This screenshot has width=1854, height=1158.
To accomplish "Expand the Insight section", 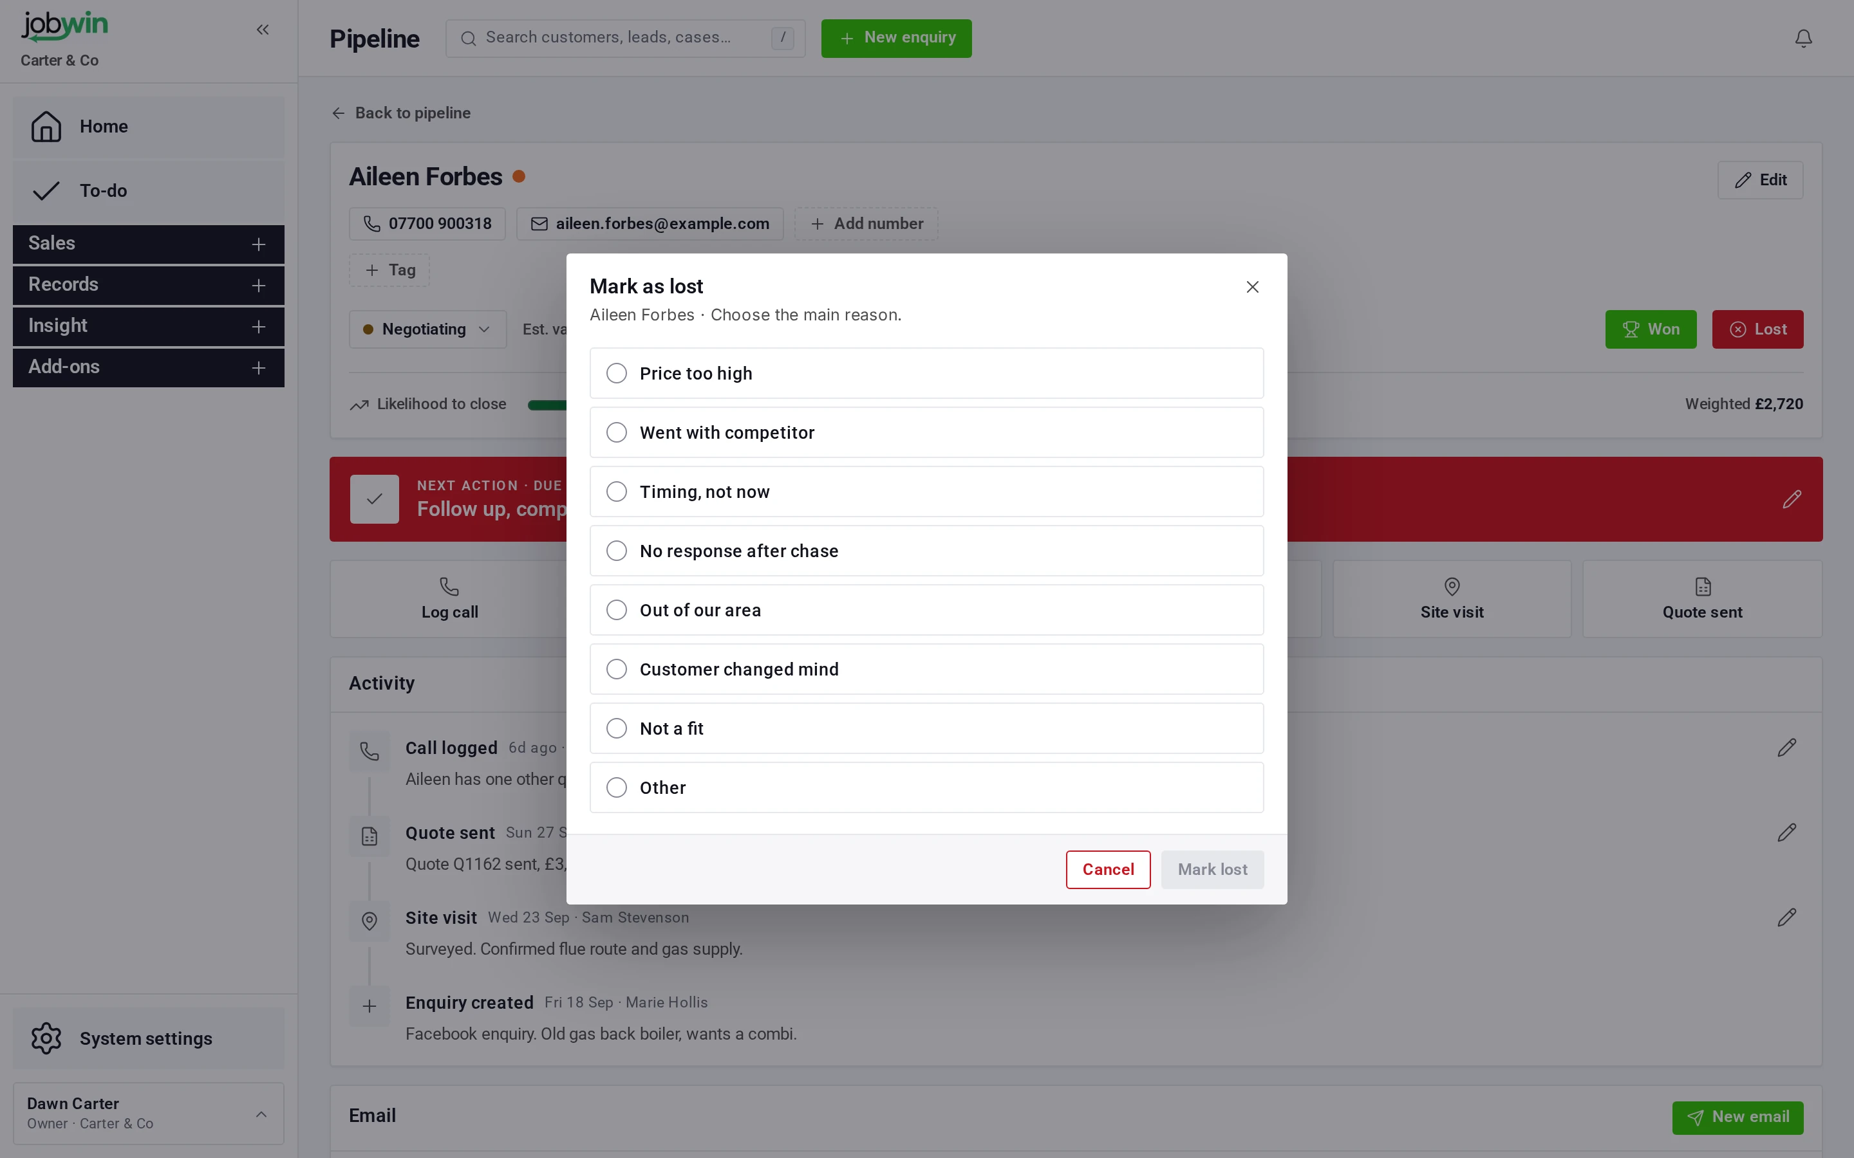I will tap(149, 326).
